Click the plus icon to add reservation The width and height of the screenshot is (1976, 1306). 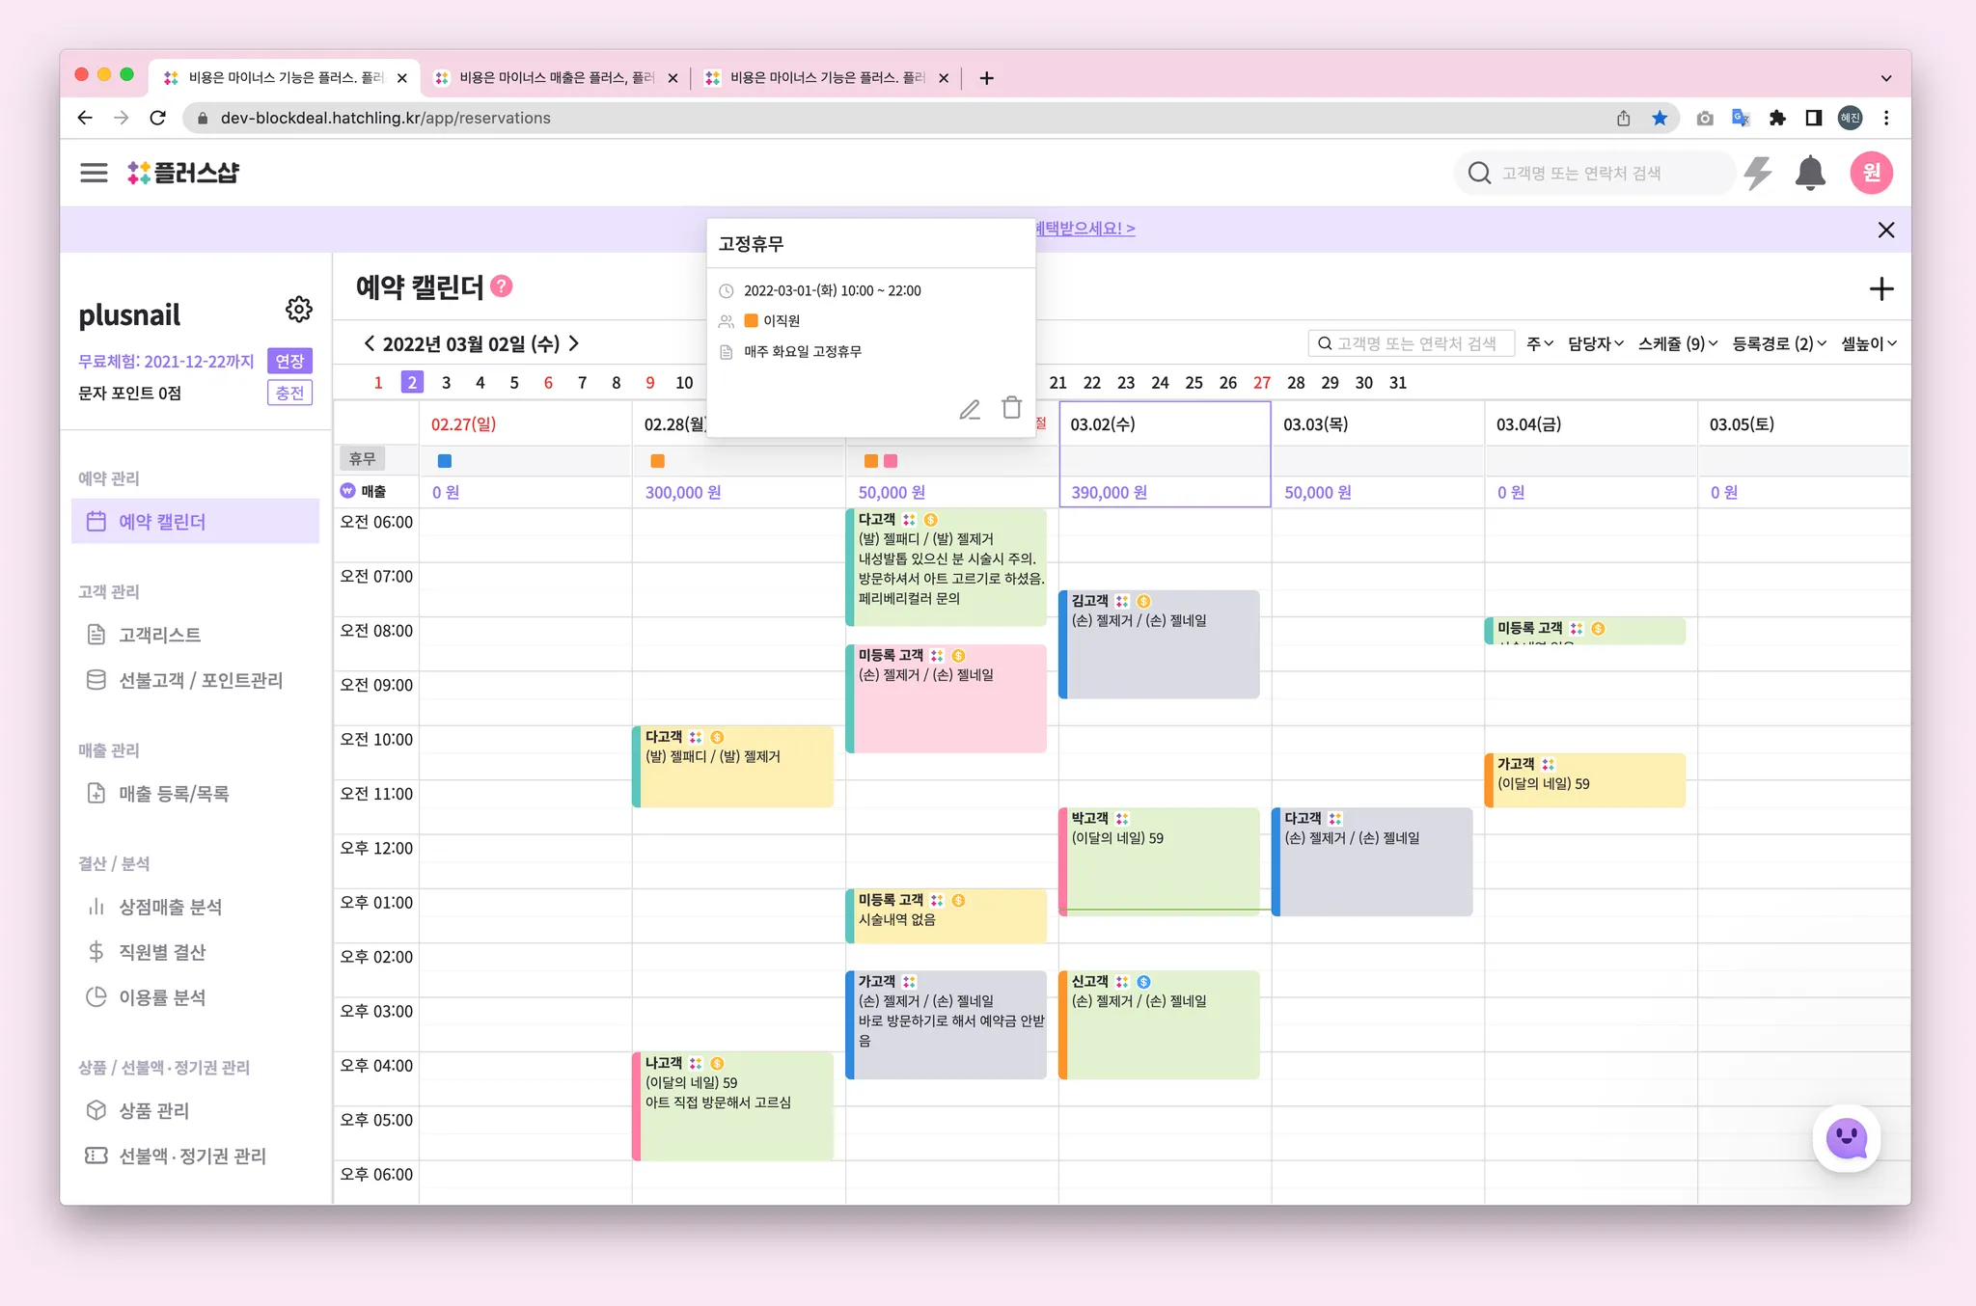click(x=1880, y=289)
